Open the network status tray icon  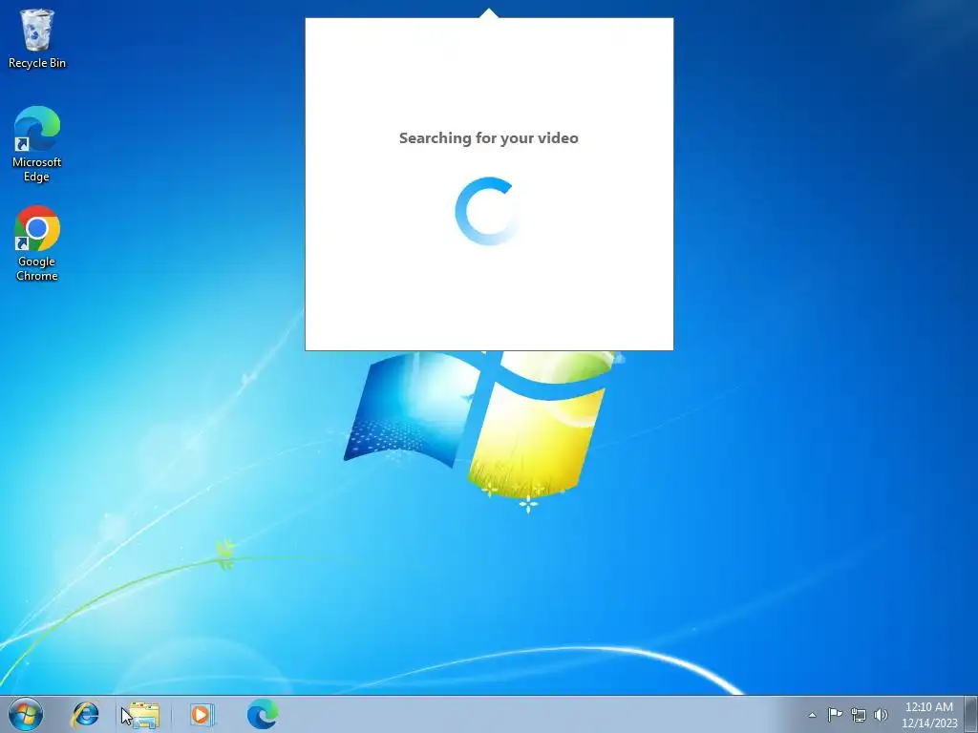pyautogui.click(x=859, y=715)
